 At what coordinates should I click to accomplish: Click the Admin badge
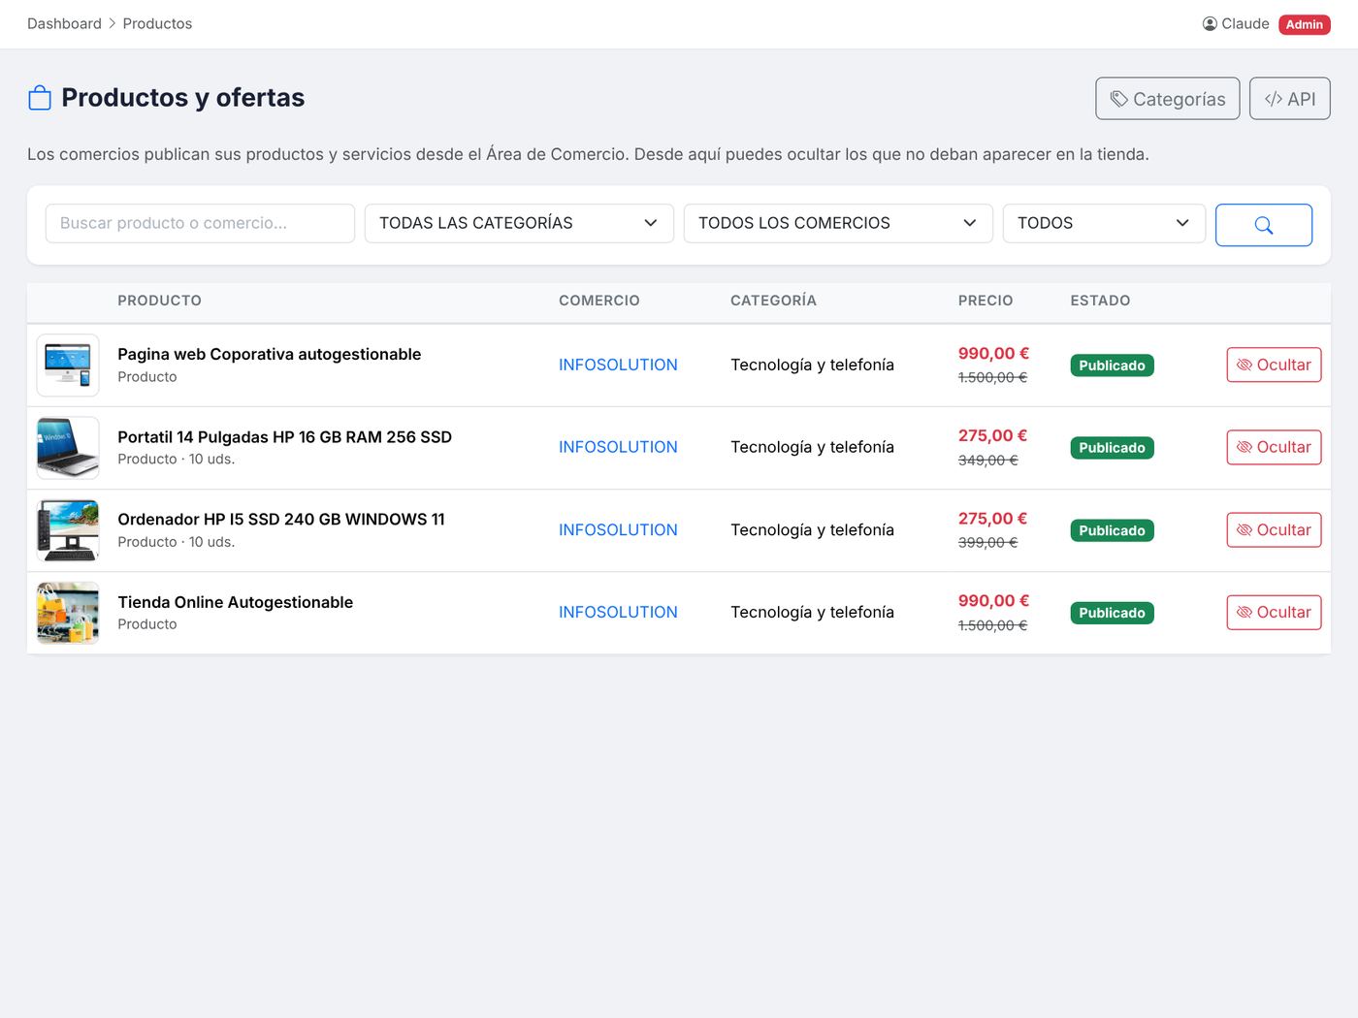1304,24
